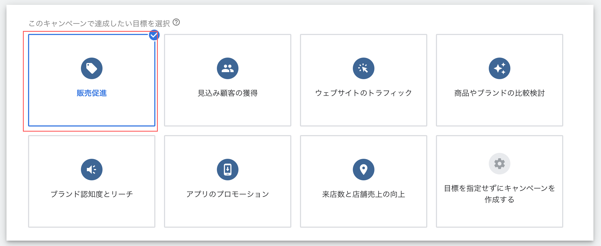This screenshot has height=246, width=601.
Task: Click the gray gear icon for no-goal campaign
Action: [x=500, y=164]
